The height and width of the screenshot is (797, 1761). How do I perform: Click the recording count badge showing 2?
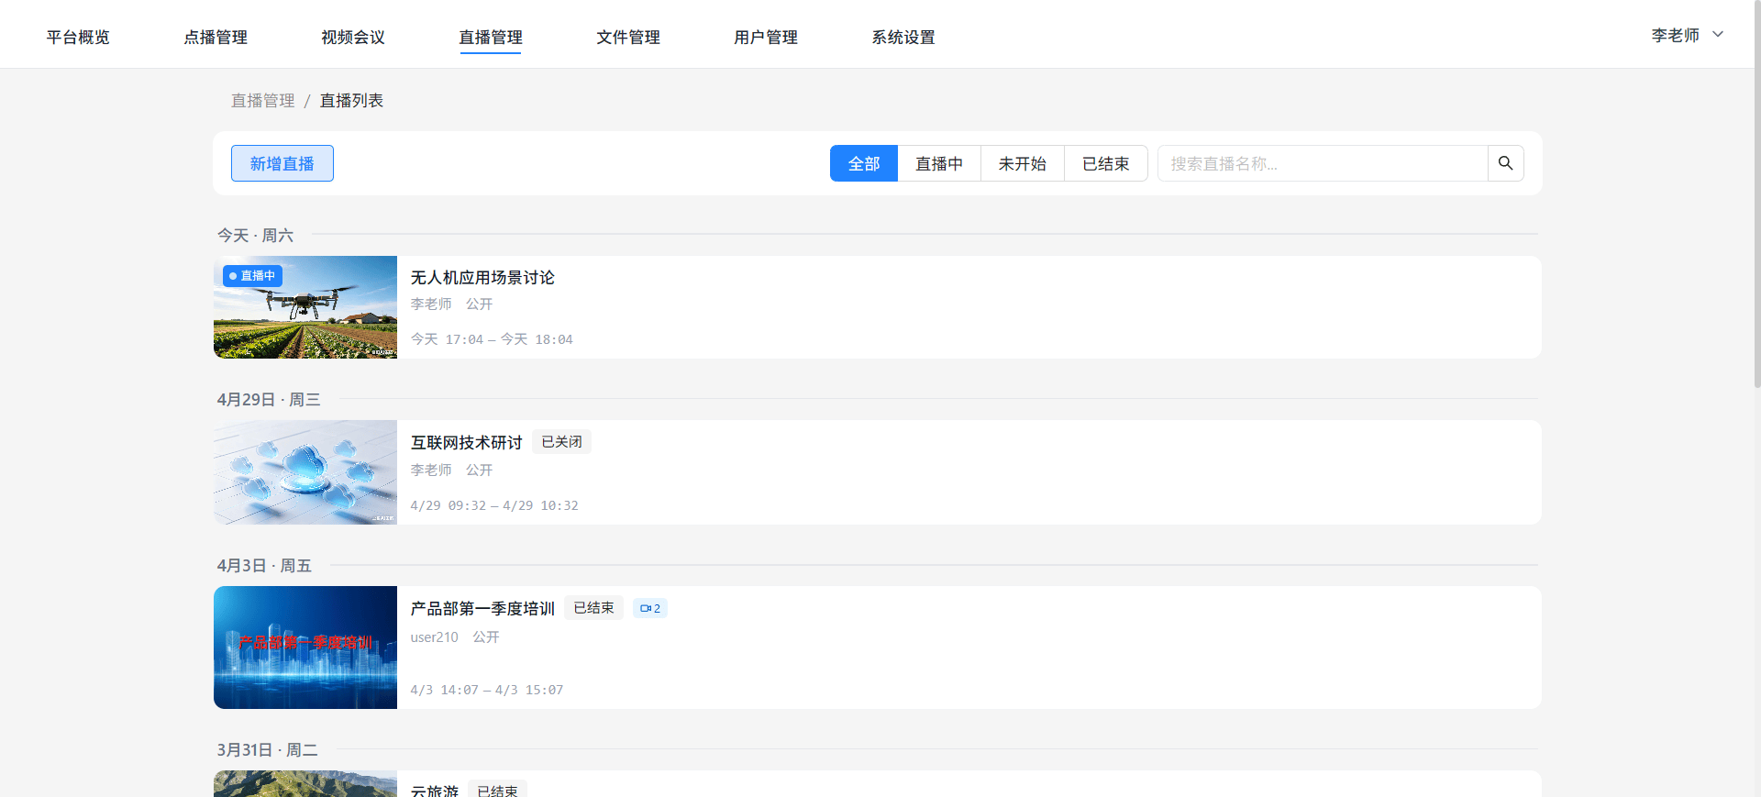click(x=650, y=608)
